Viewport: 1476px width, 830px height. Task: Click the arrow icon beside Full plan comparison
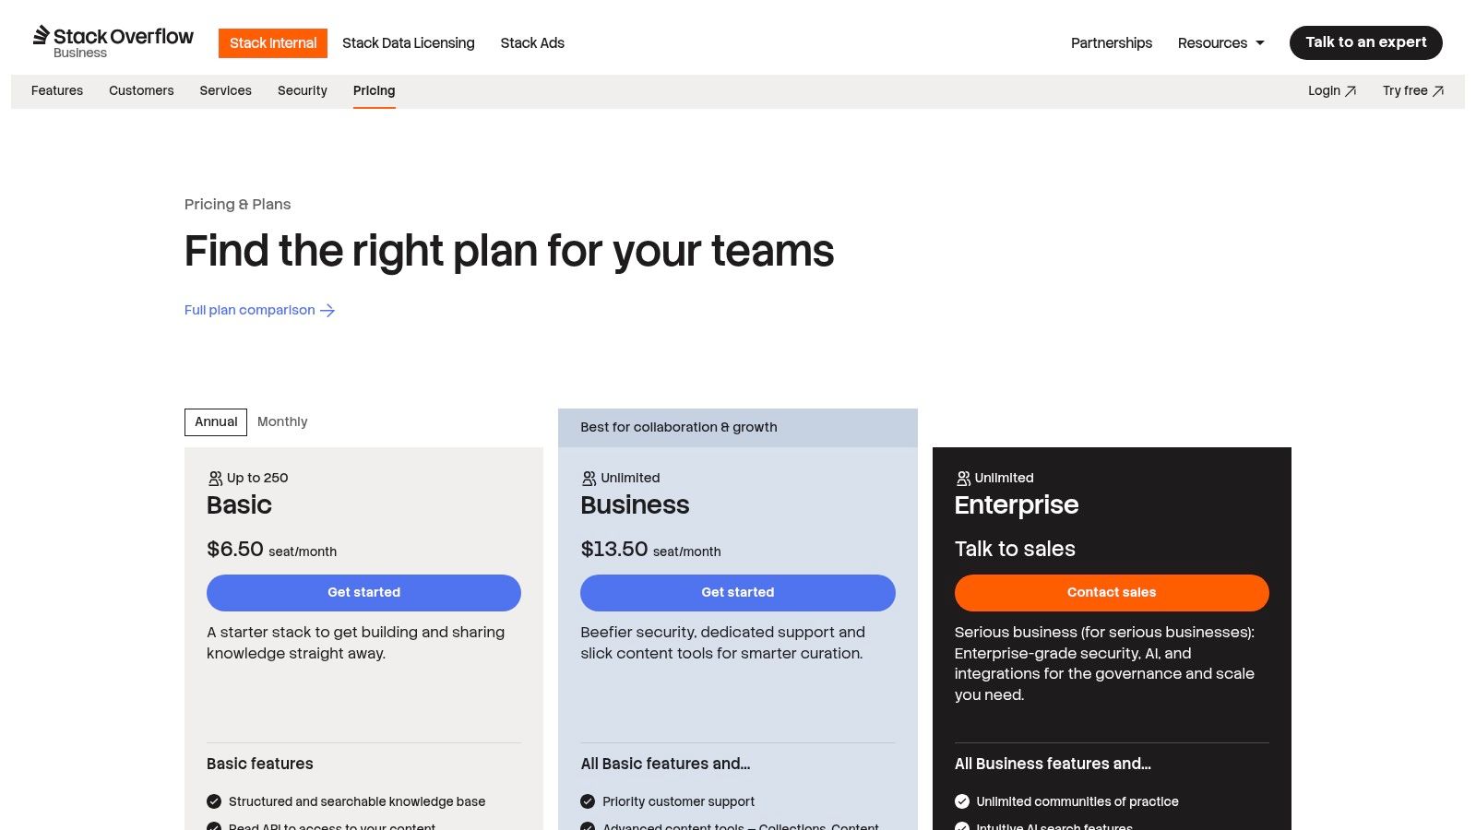327,310
